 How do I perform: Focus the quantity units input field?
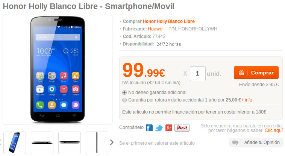(x=198, y=74)
